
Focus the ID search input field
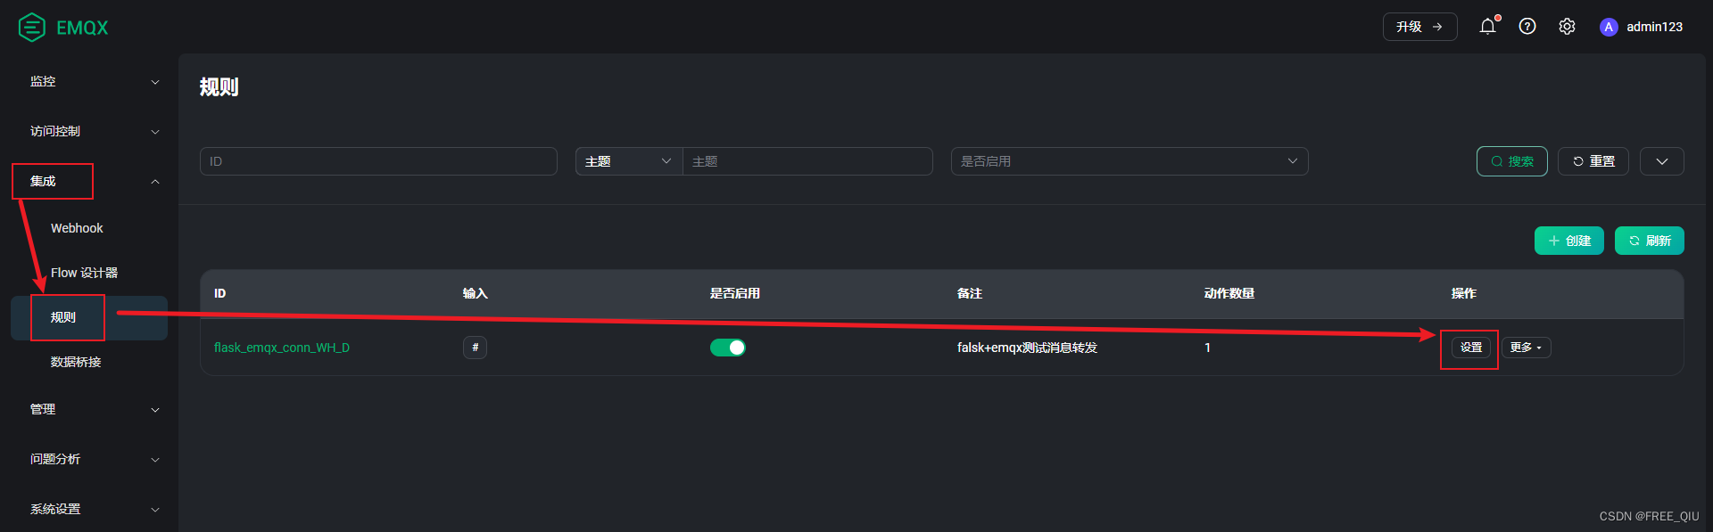[x=378, y=161]
